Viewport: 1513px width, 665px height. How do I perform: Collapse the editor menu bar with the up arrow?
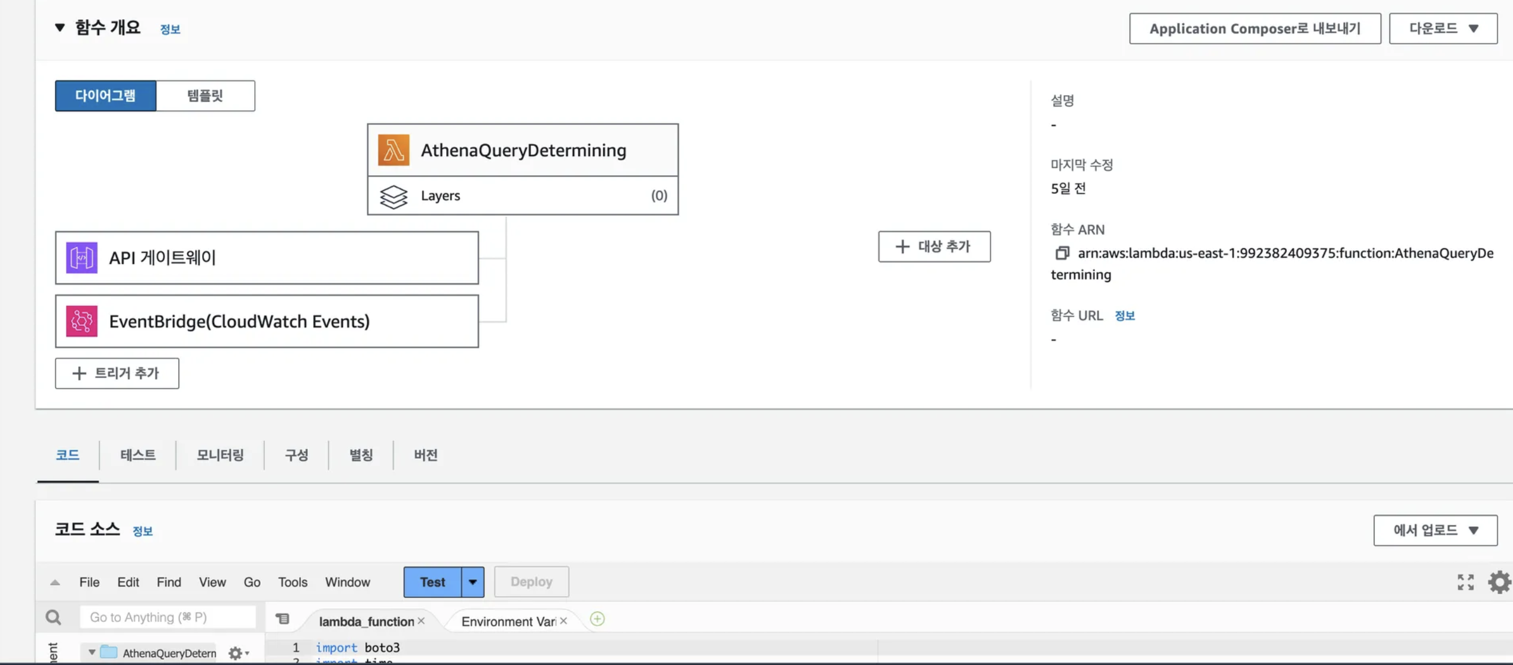(x=55, y=582)
